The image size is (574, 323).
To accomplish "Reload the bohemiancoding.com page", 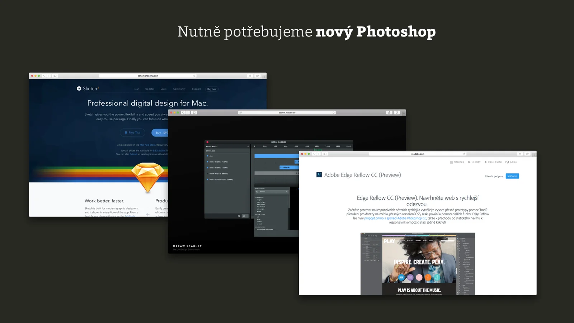I will point(194,76).
